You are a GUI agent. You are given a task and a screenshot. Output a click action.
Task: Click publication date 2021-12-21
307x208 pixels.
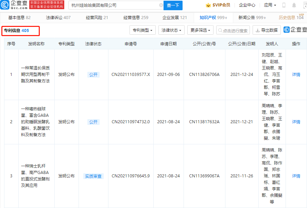click(242, 122)
